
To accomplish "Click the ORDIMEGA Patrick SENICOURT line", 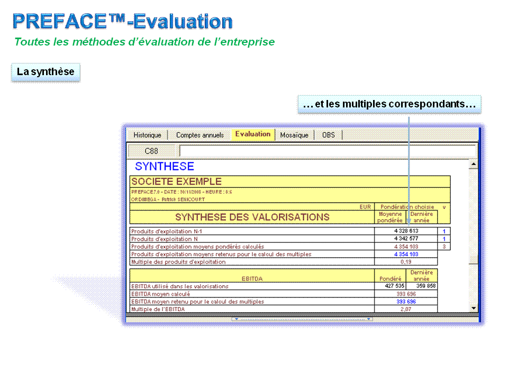I will (168, 199).
